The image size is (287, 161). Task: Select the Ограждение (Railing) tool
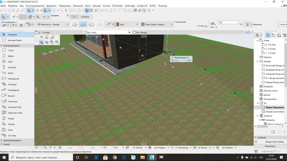click(17, 90)
